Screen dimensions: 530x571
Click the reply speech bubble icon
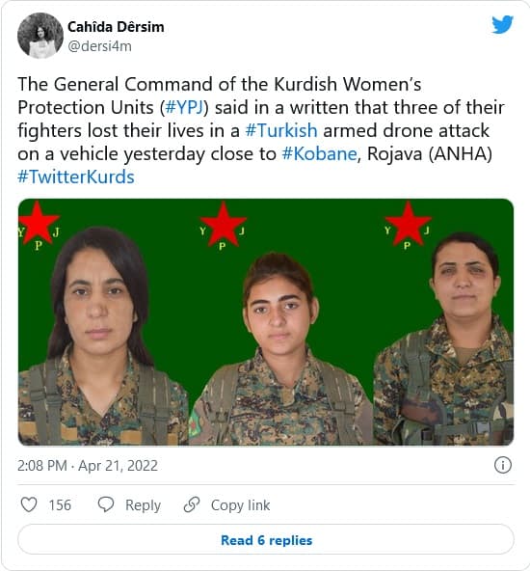[106, 505]
